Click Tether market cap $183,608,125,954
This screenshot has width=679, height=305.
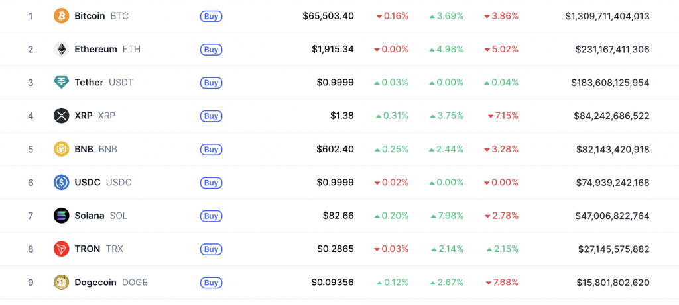tap(610, 83)
